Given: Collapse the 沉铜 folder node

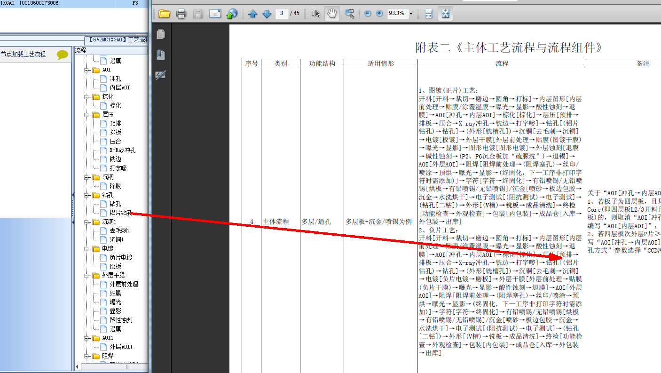Looking at the screenshot, I should click(x=87, y=177).
